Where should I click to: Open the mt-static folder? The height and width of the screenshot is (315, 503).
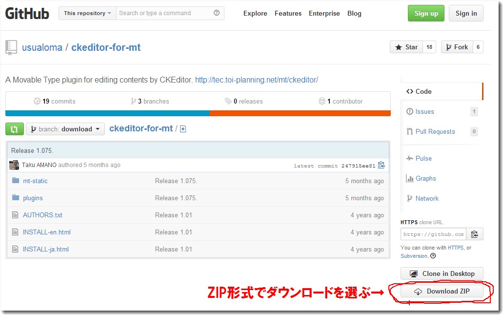35,181
